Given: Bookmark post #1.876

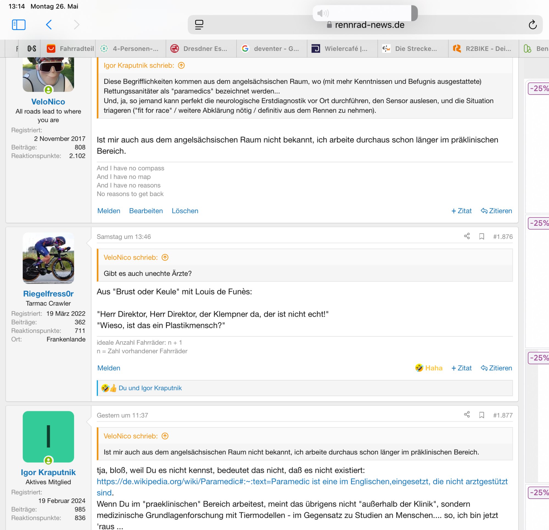Looking at the screenshot, I should 481,236.
